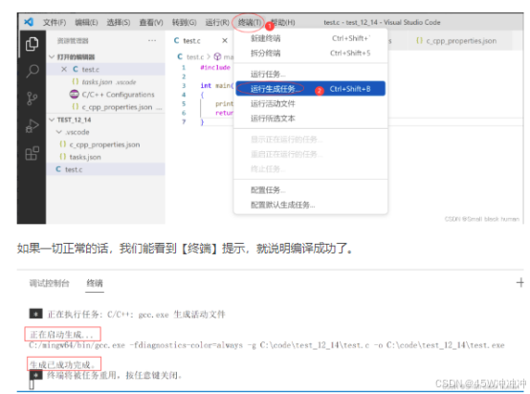Screen dimensions: 530x394
Task: Click C/C++ Configurations icon in open editors
Action: (x=75, y=95)
